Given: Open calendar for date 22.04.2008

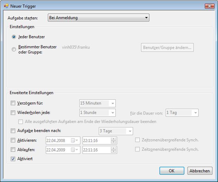Looking at the screenshot, I should pyautogui.click(x=75, y=140).
